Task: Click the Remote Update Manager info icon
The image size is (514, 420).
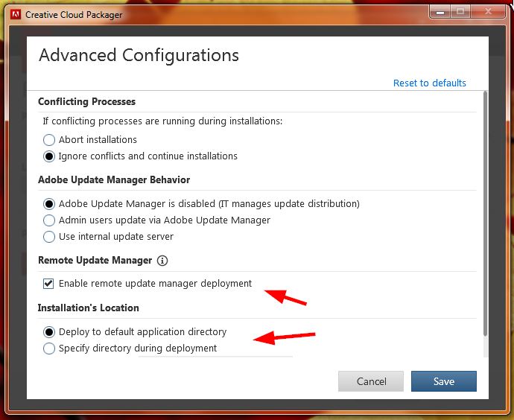Action: 162,261
